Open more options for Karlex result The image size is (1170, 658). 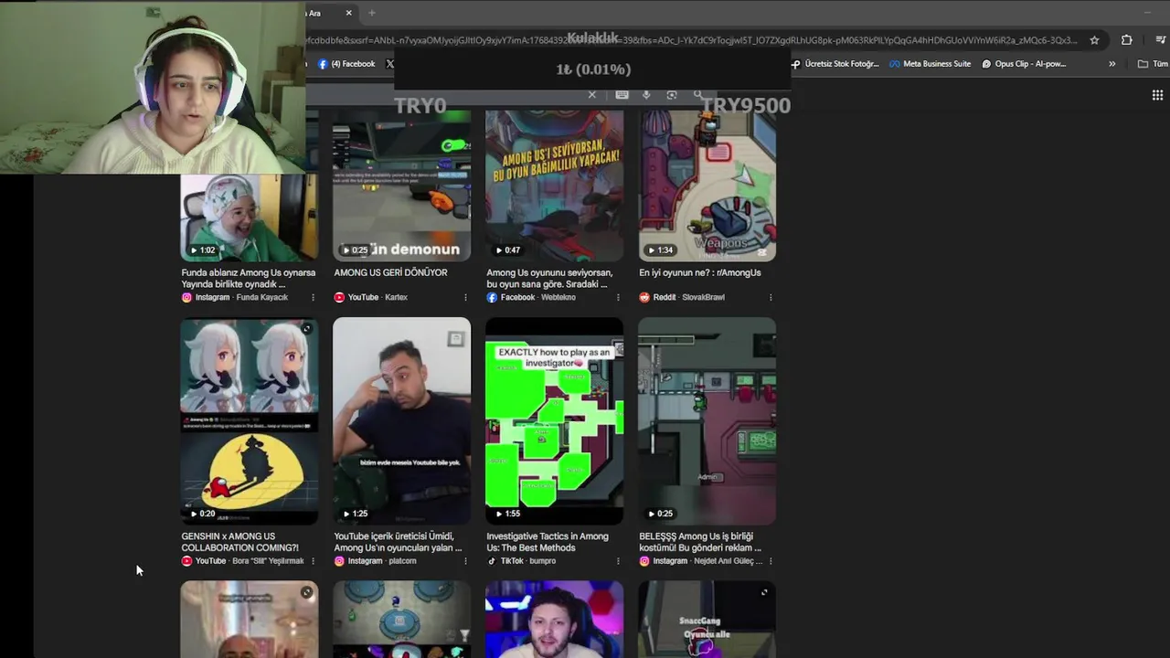pyautogui.click(x=465, y=297)
